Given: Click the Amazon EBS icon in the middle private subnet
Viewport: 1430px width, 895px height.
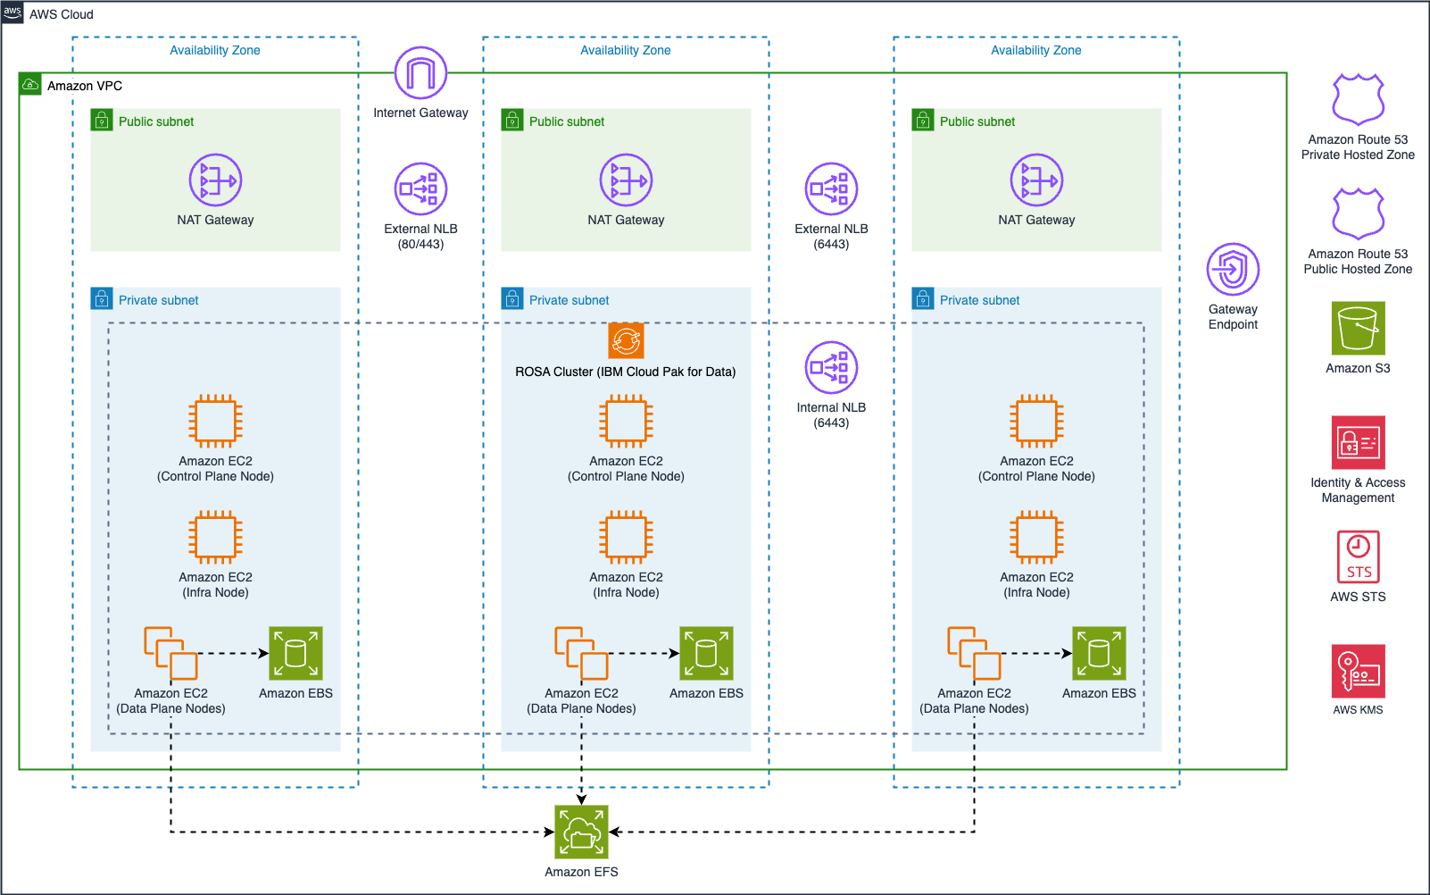Looking at the screenshot, I should (x=705, y=654).
